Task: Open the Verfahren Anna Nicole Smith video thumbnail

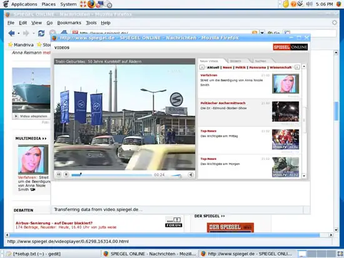Action: click(x=285, y=84)
